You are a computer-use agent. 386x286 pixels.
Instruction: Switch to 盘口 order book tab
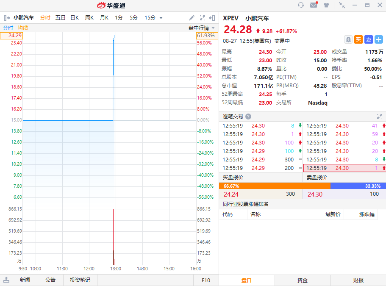point(247,280)
